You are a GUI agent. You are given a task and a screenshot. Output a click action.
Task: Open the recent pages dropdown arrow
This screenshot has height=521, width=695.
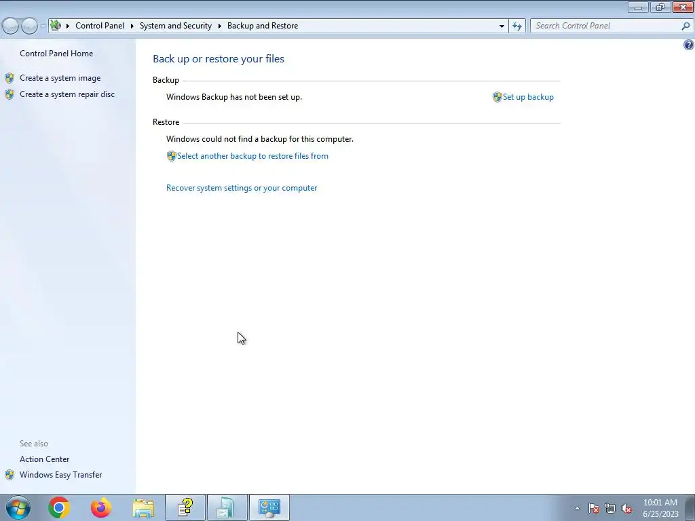point(43,26)
